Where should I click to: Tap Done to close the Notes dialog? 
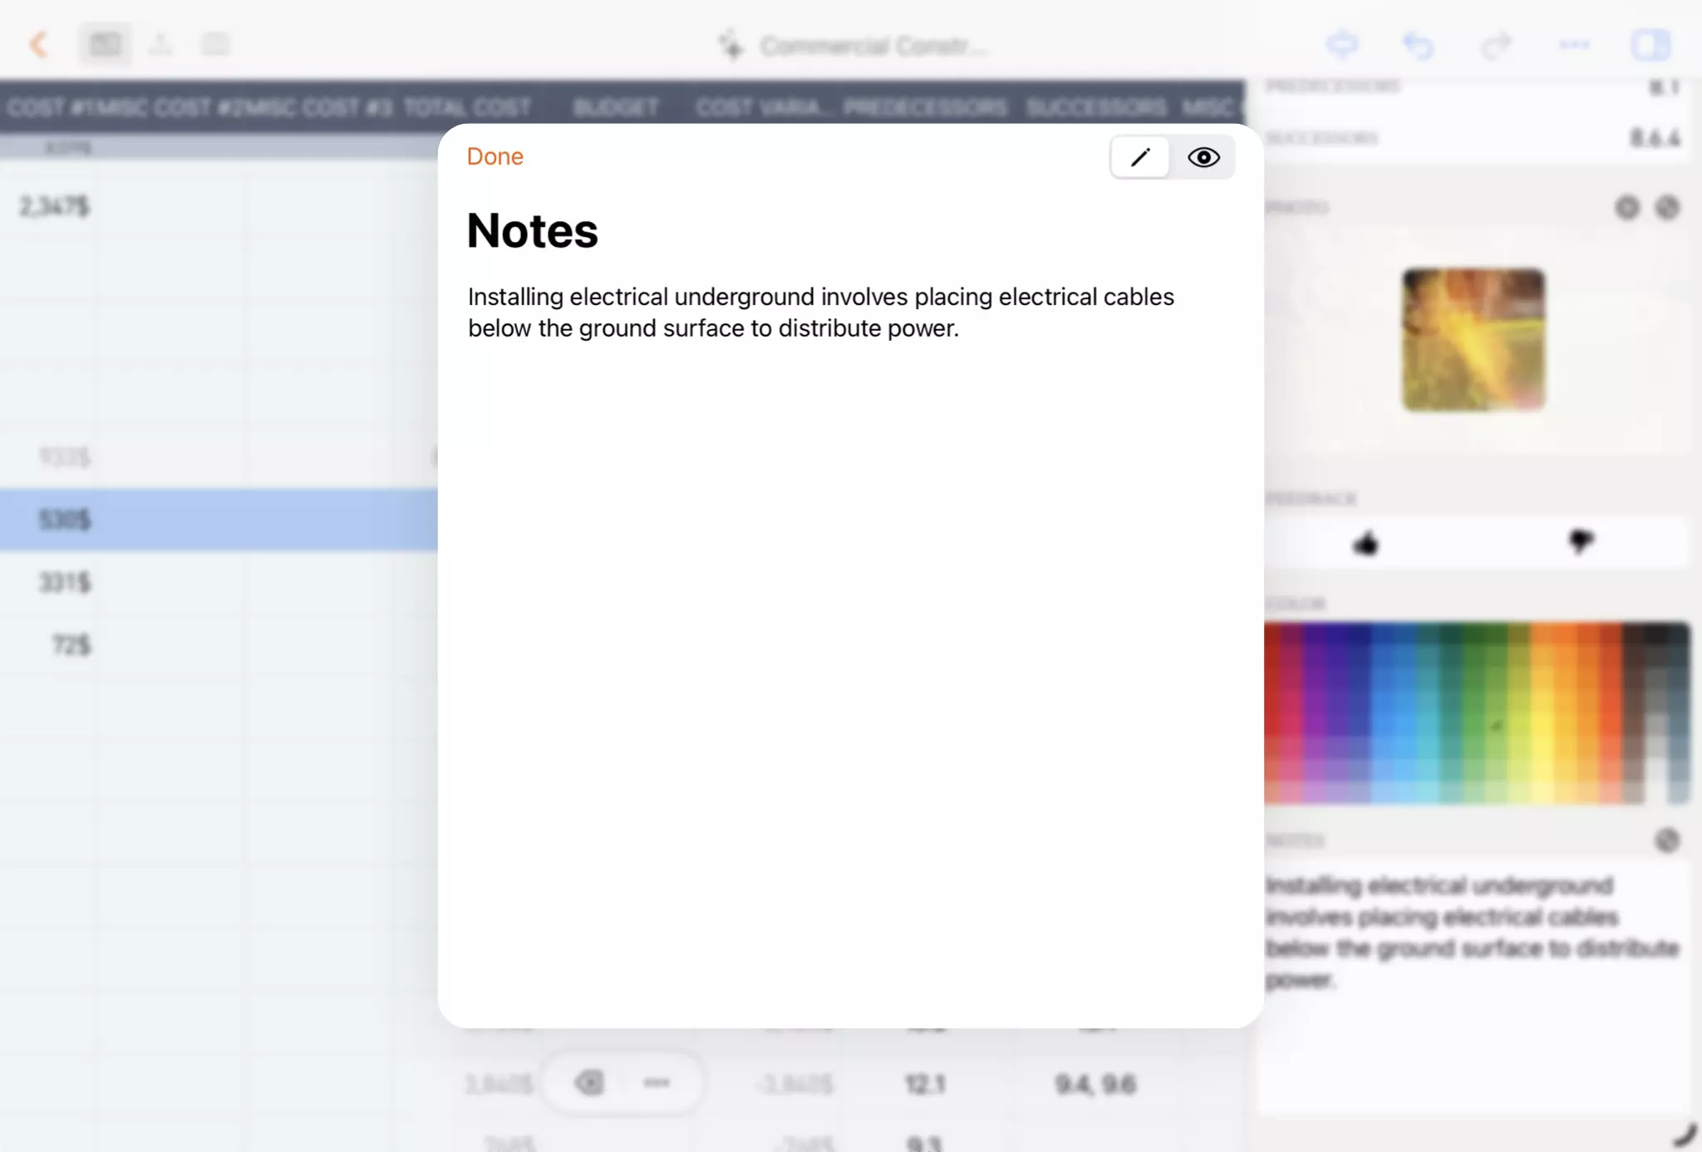point(494,156)
